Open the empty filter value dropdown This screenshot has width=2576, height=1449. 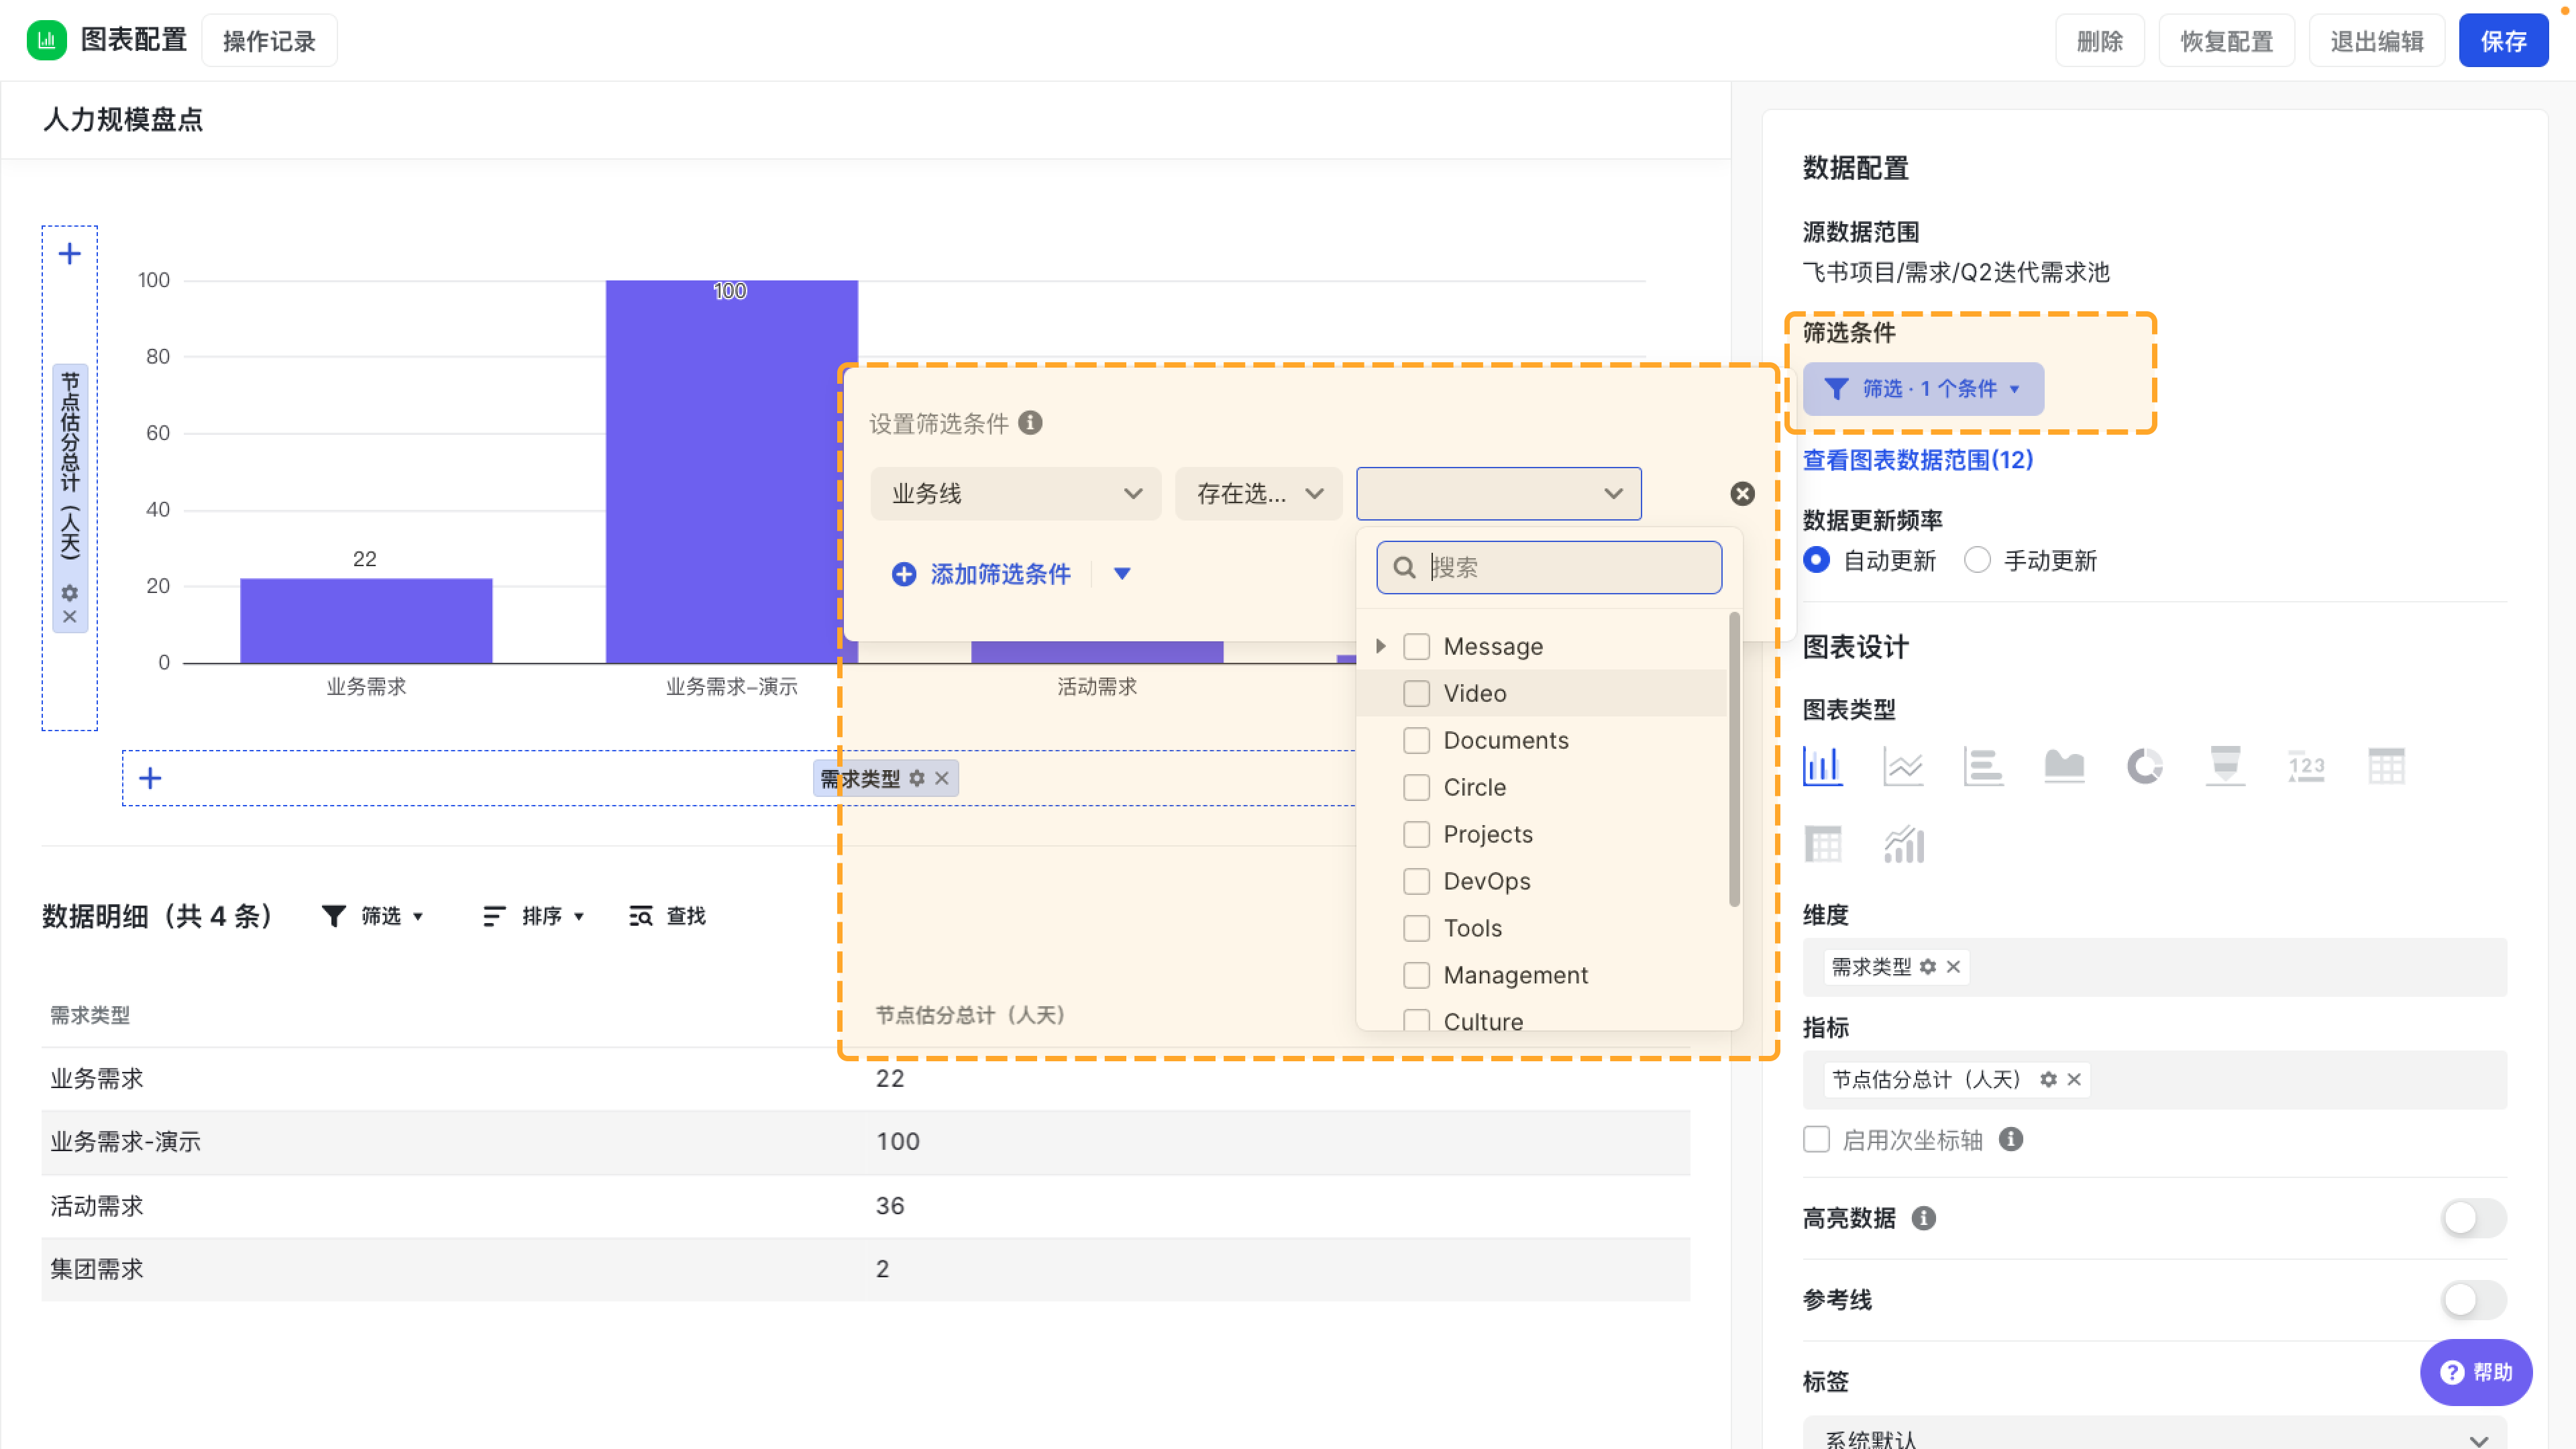point(1498,494)
